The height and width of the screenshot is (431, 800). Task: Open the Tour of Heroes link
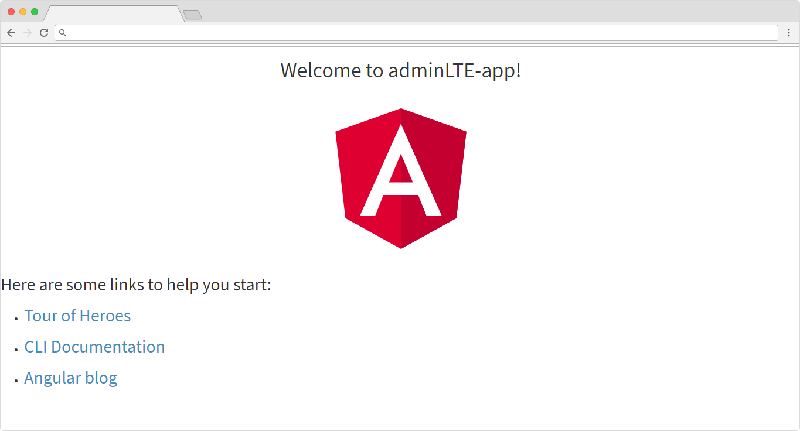[77, 316]
